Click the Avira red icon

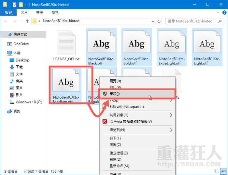tap(105, 121)
